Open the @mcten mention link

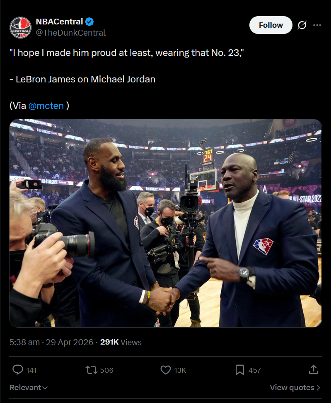click(x=46, y=106)
